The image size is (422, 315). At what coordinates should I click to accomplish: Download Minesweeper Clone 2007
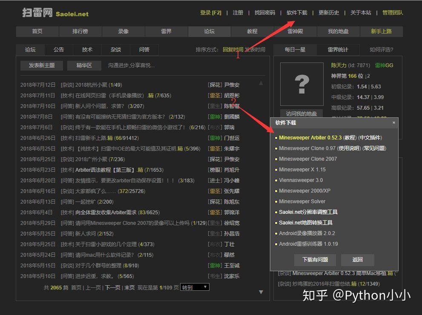point(308,159)
